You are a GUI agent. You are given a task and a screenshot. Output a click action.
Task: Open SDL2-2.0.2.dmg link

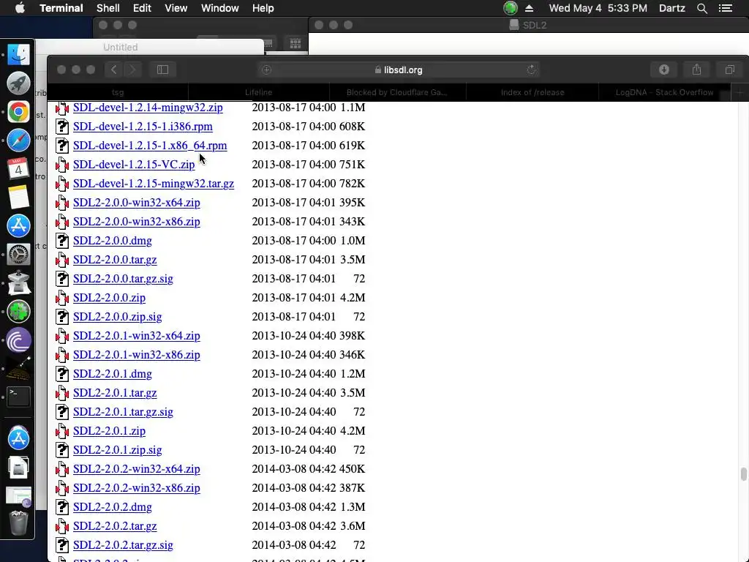click(112, 507)
